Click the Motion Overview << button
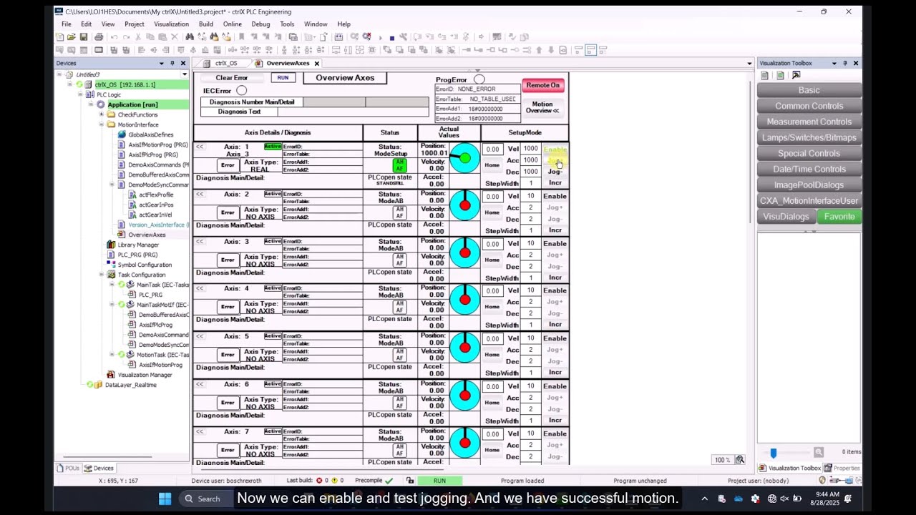 click(542, 107)
